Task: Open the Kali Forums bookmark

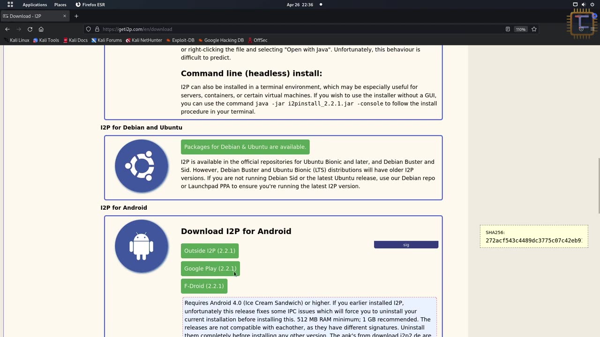Action: point(106,40)
